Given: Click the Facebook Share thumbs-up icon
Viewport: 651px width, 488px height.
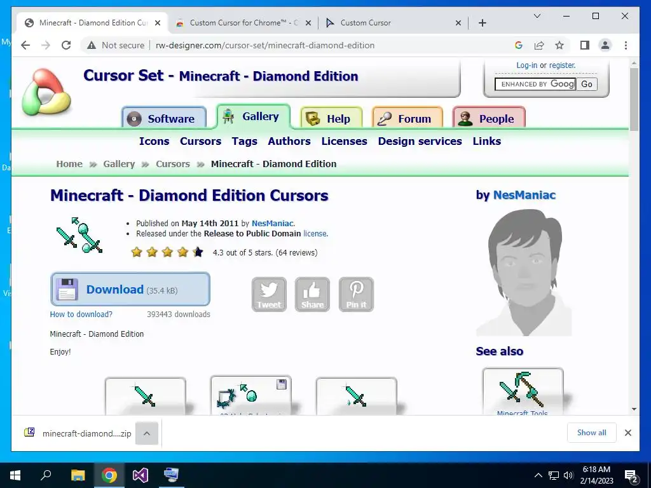Looking at the screenshot, I should point(312,294).
